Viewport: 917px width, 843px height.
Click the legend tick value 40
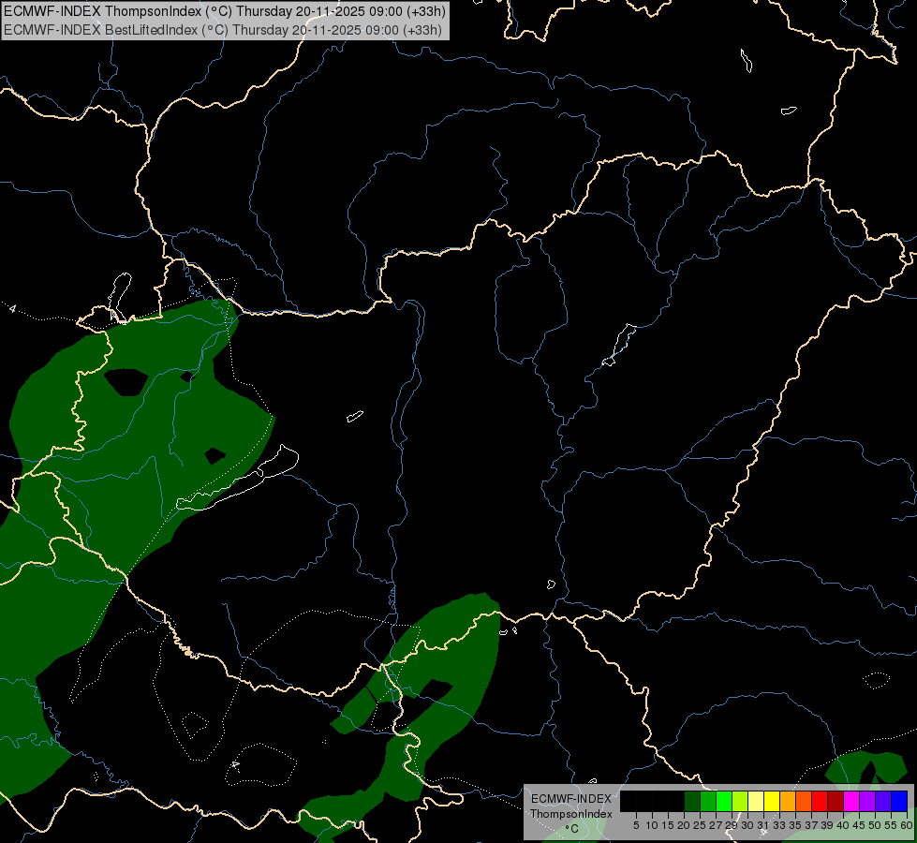click(x=843, y=825)
